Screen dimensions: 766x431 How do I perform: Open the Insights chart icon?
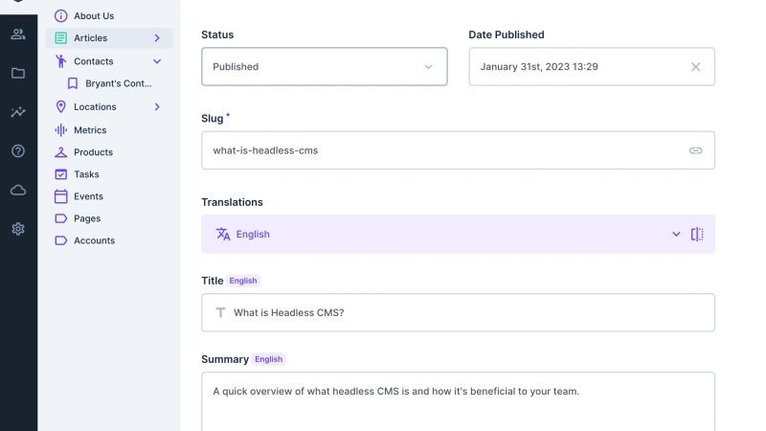coord(18,112)
